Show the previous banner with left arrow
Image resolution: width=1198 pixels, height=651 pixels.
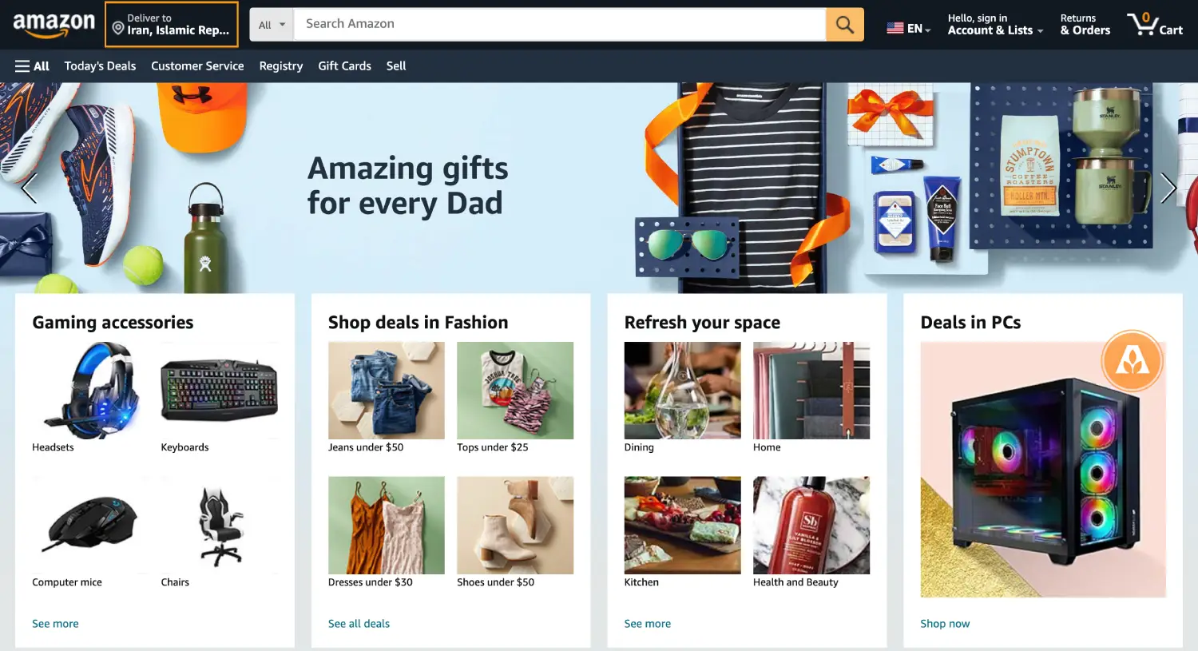coord(29,189)
